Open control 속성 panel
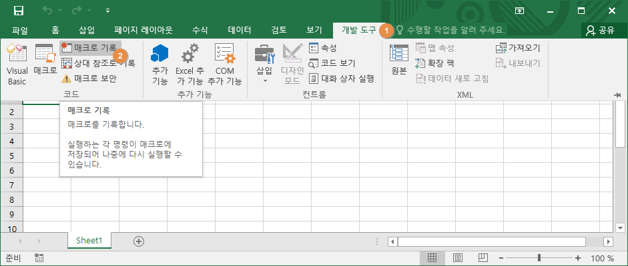628x266 pixels. 322,49
